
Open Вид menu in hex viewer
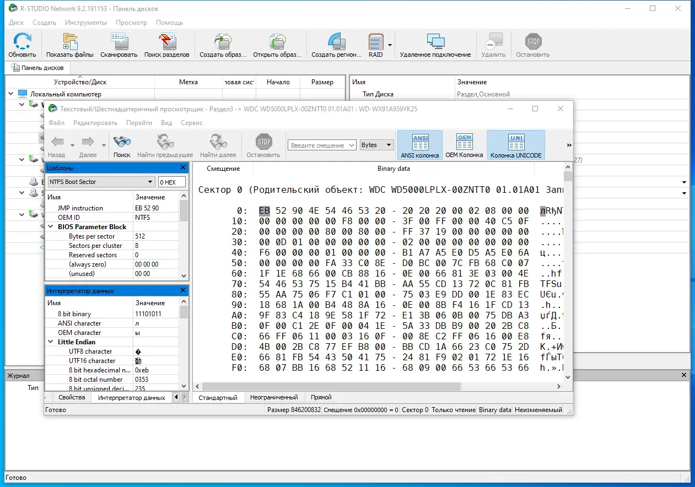tap(166, 123)
